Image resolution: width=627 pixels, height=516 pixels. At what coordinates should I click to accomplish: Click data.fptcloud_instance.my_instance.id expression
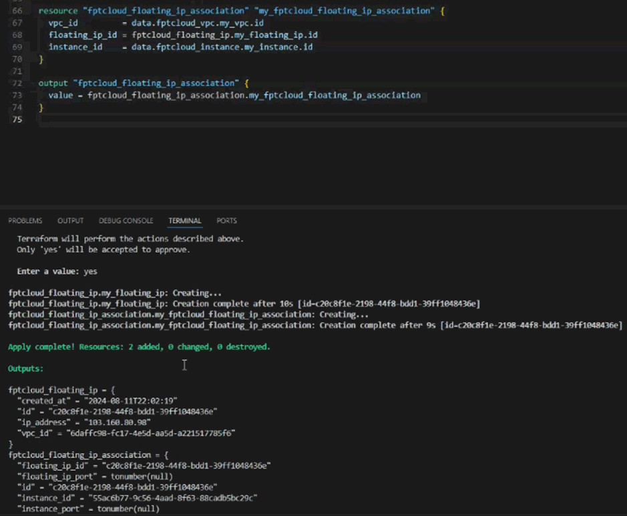[x=222, y=47]
